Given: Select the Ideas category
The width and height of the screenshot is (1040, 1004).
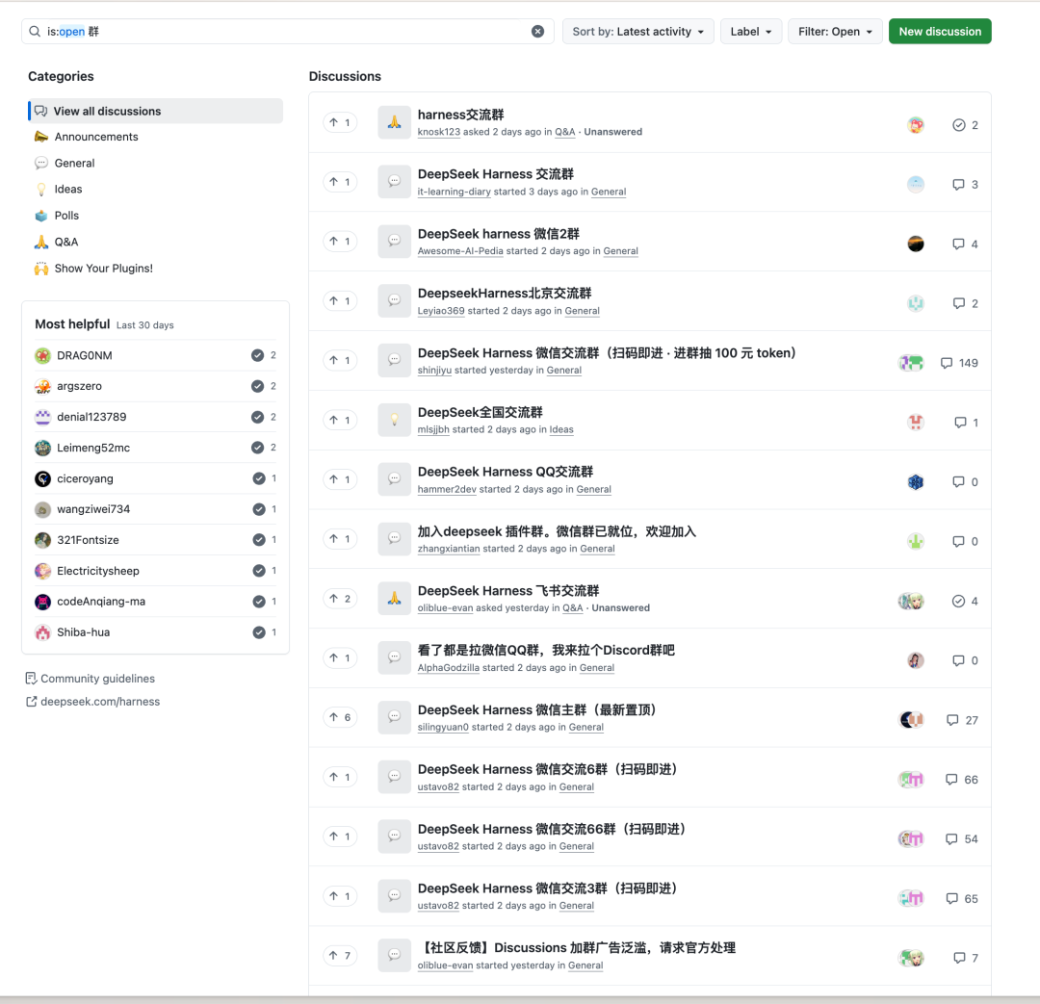Looking at the screenshot, I should click(x=67, y=189).
